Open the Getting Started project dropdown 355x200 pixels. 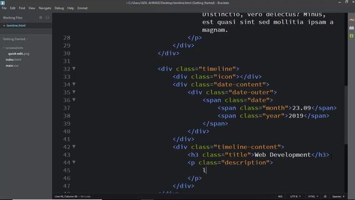(15, 39)
